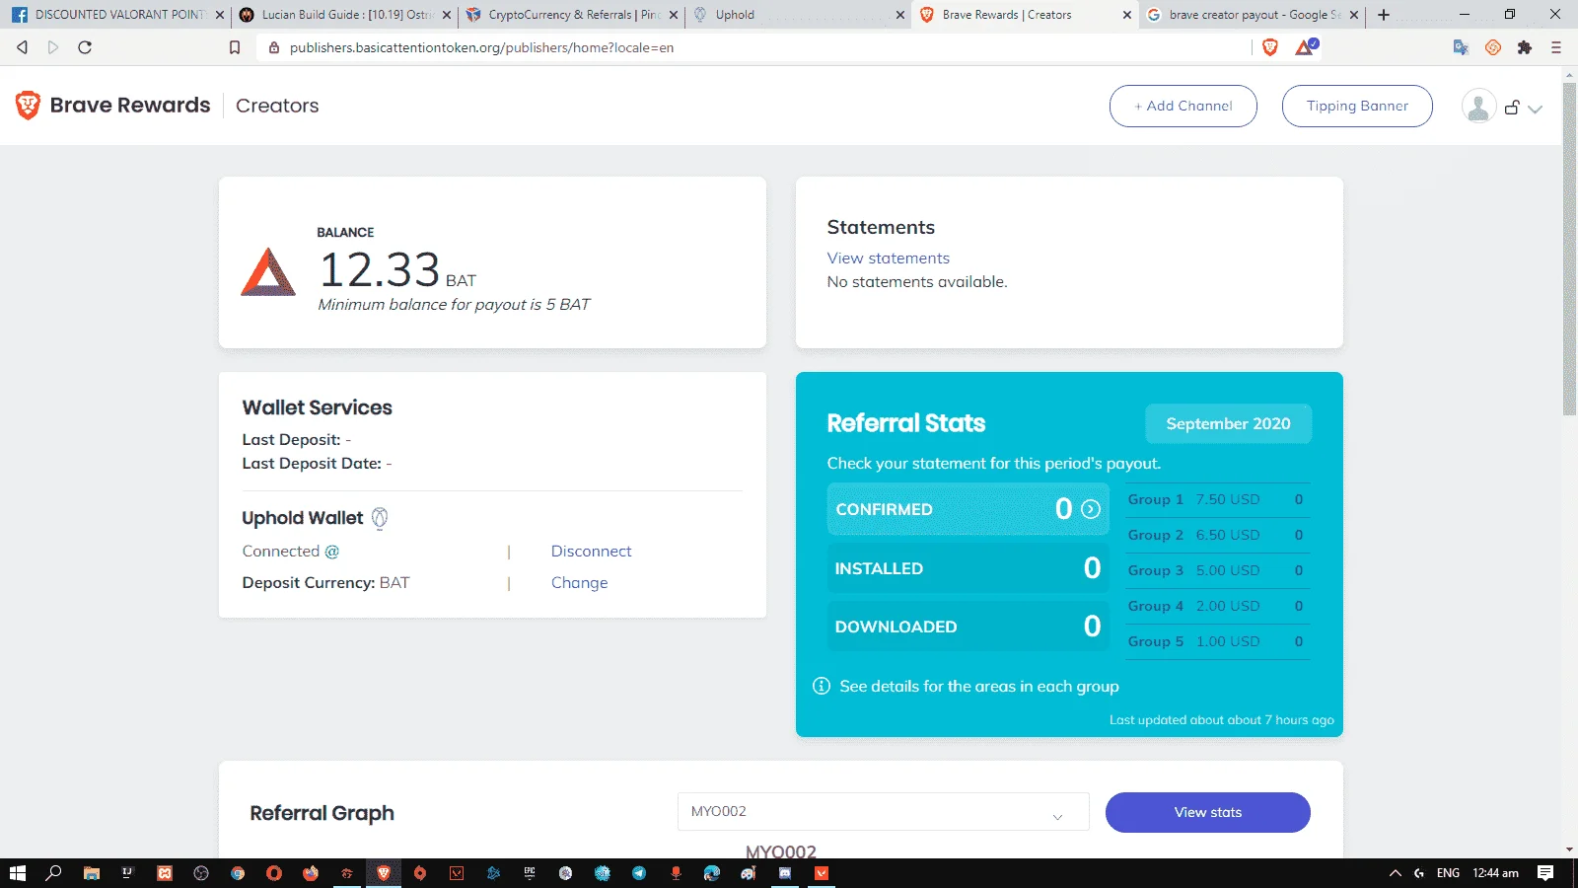Click the Group 5 1.00 USD row

point(1218,641)
